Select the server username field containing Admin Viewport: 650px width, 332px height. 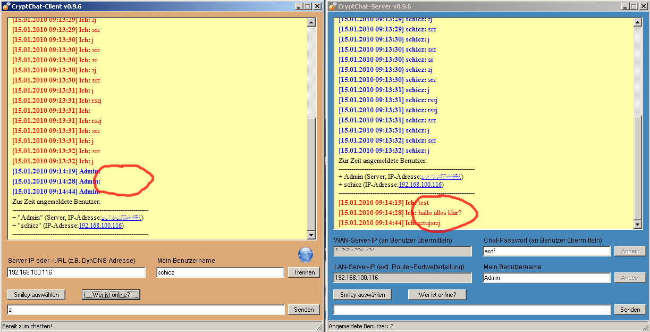coord(546,278)
